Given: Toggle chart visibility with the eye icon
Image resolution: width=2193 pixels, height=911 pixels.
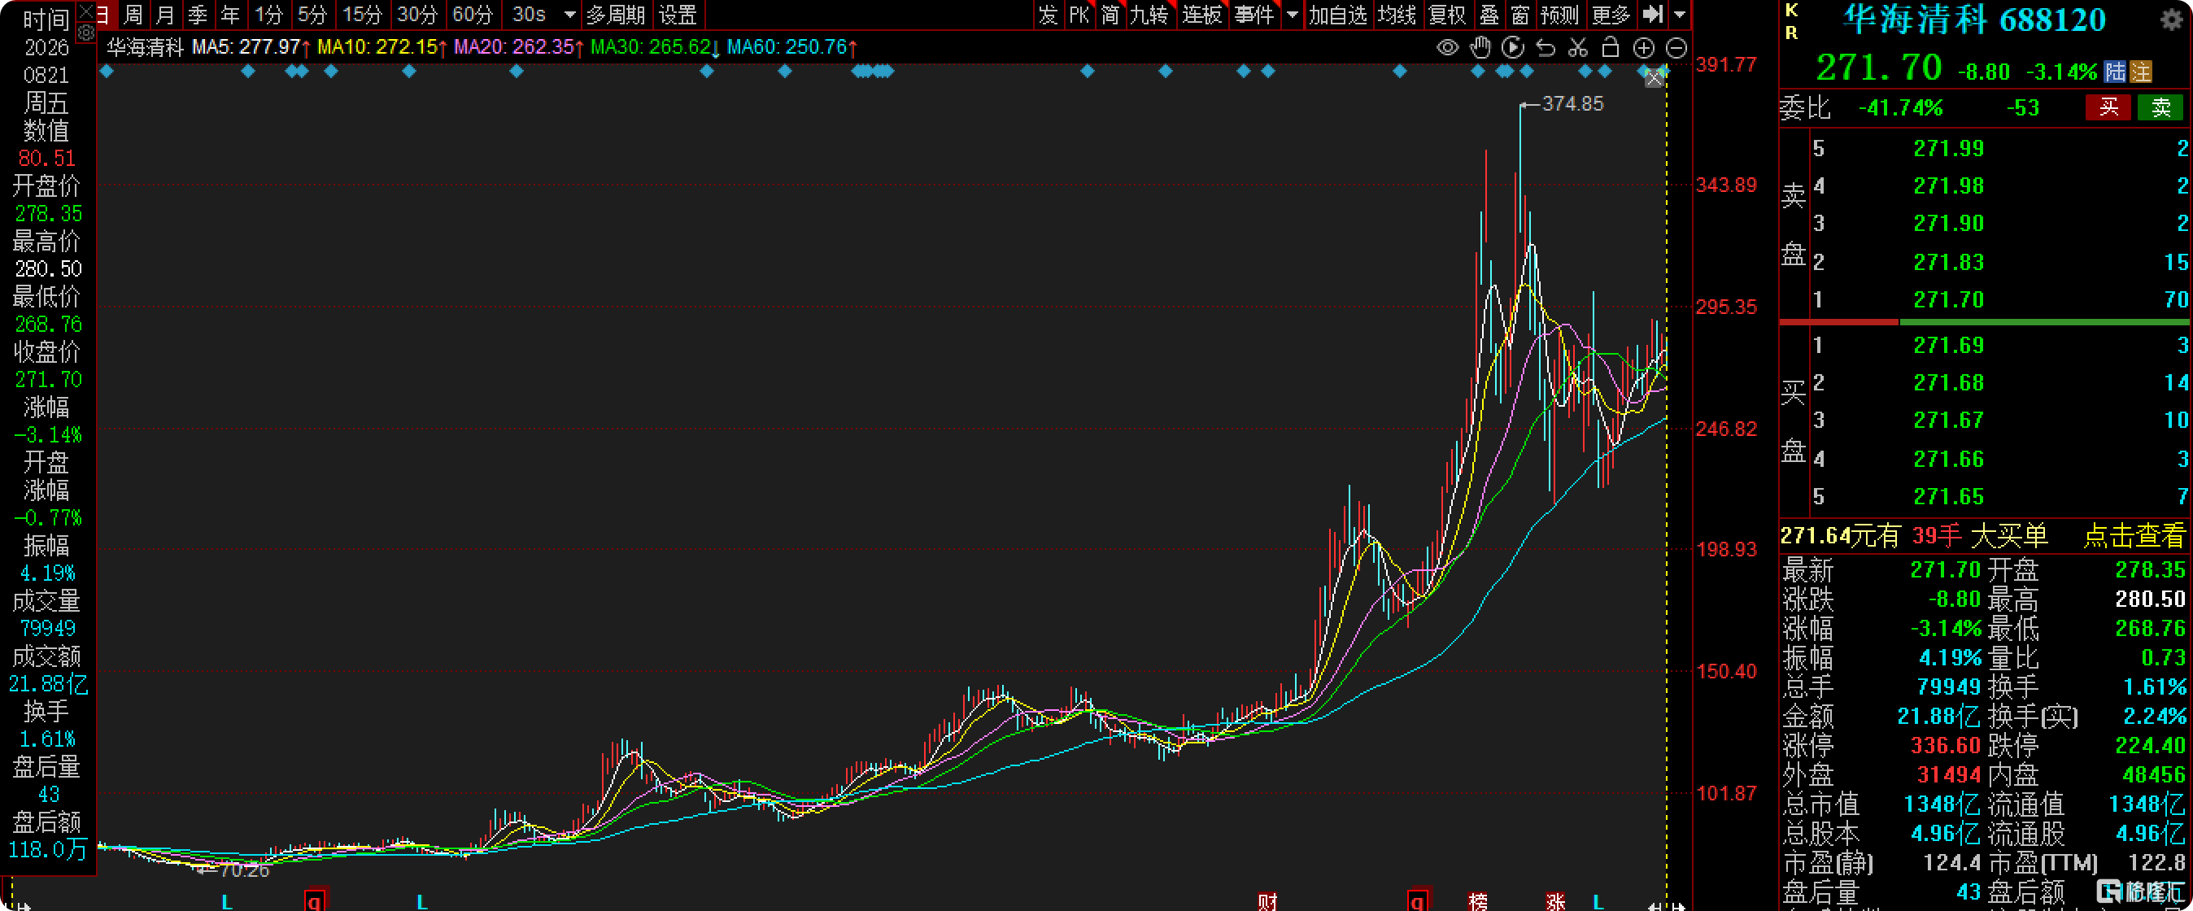Looking at the screenshot, I should pos(1447,48).
